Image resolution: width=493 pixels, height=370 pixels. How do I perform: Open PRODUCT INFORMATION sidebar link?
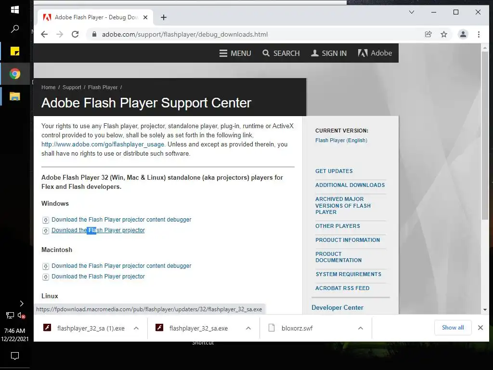pyautogui.click(x=348, y=240)
